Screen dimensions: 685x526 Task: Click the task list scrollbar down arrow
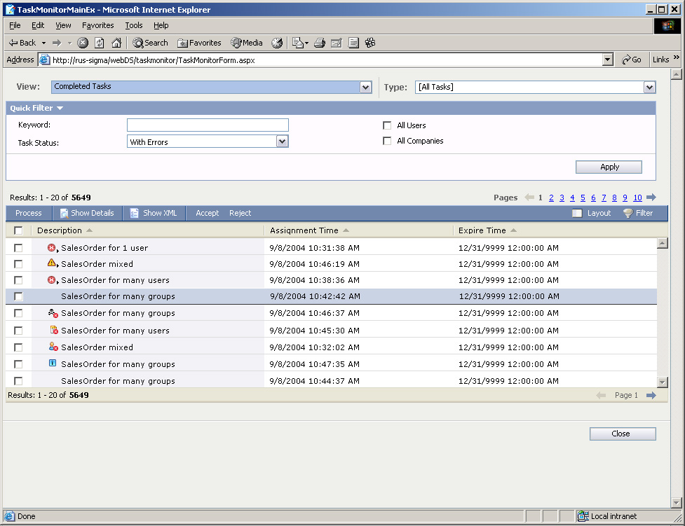click(663, 382)
